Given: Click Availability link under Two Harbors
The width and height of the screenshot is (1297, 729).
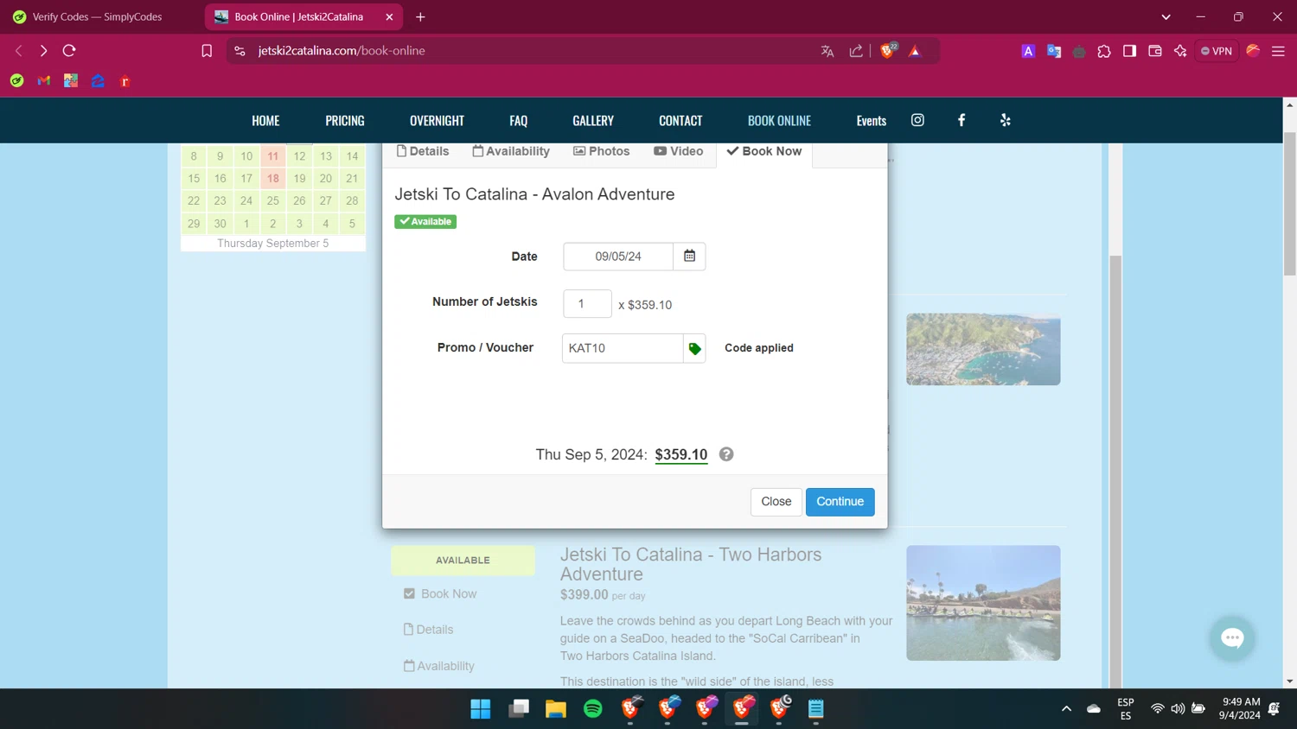Looking at the screenshot, I should (438, 666).
